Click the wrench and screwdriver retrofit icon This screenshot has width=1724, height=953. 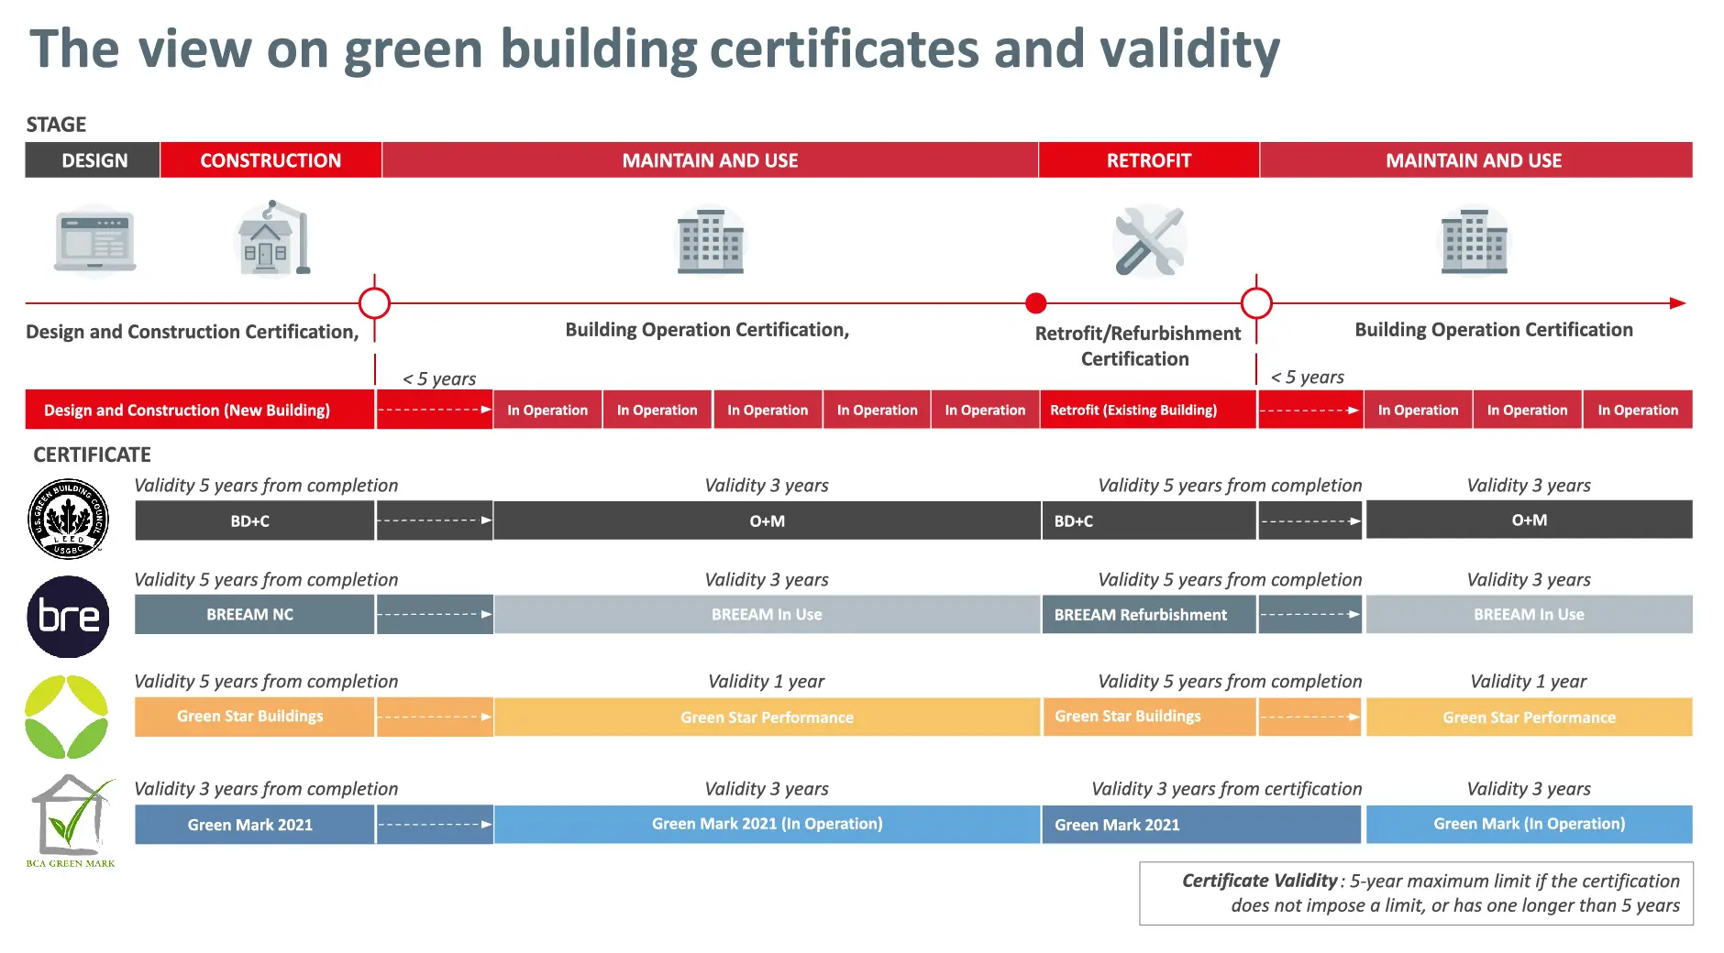1150,241
